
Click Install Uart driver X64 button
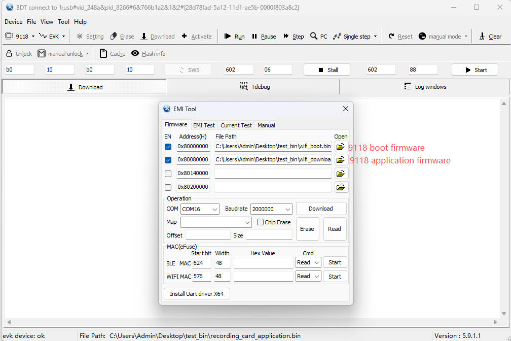(x=197, y=294)
